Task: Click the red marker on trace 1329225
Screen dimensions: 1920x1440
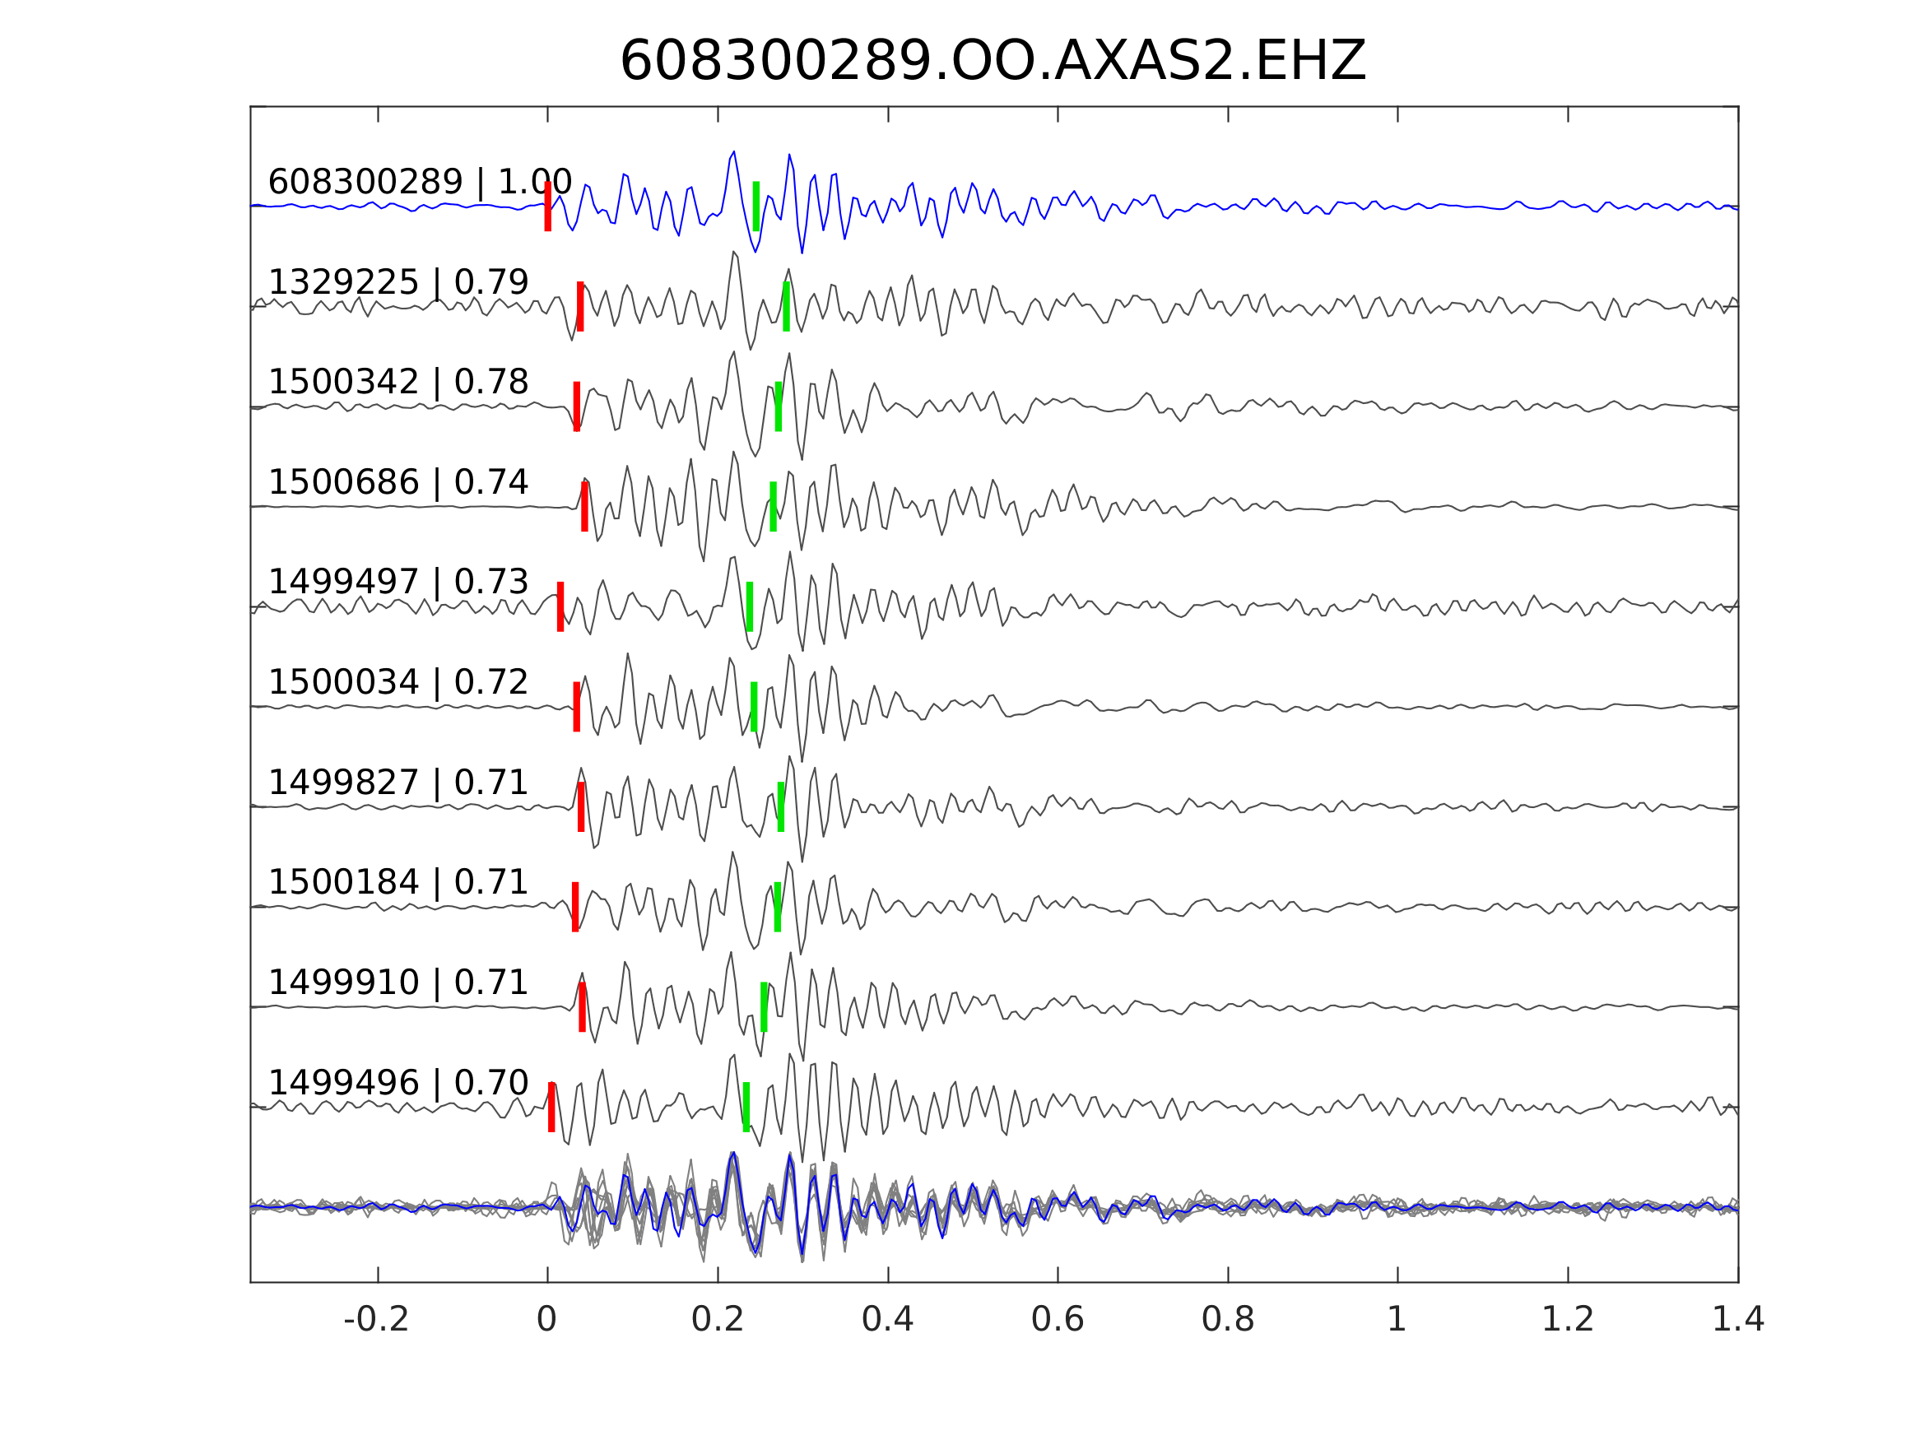Action: coord(580,306)
